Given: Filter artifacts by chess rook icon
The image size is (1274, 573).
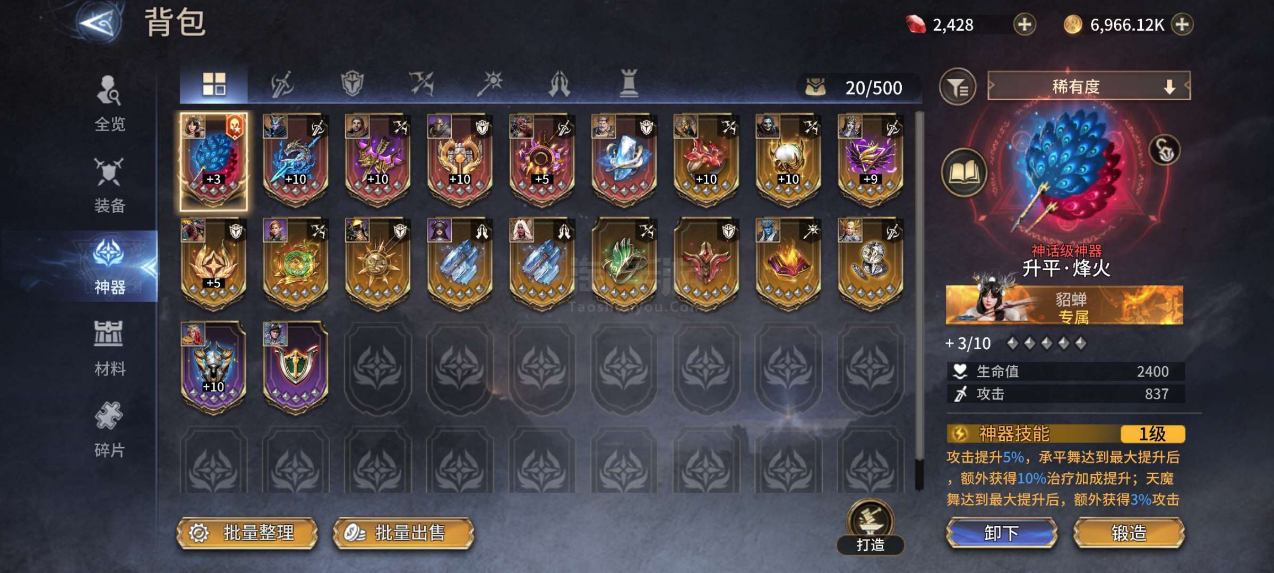Looking at the screenshot, I should (629, 84).
